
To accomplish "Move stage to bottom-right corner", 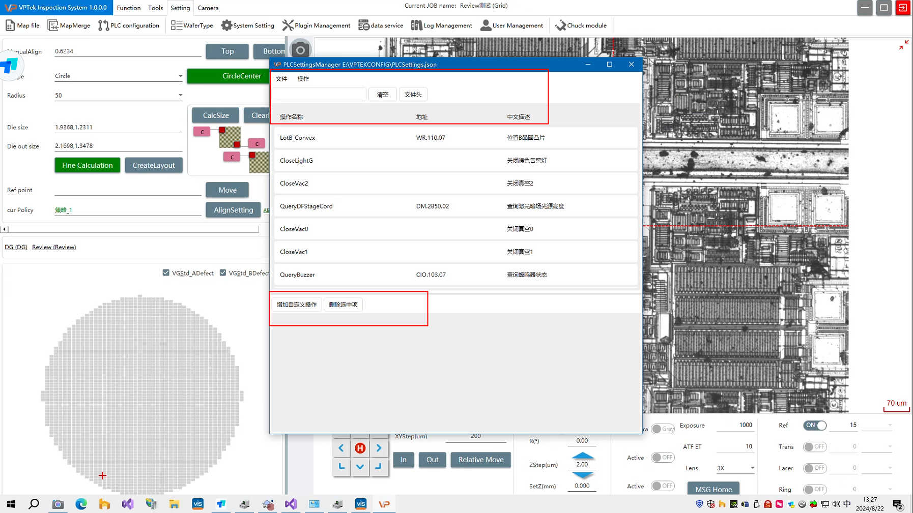I will [379, 466].
